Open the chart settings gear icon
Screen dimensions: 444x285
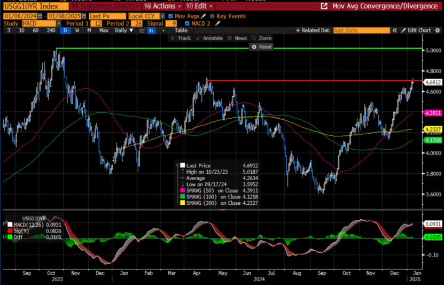438,30
